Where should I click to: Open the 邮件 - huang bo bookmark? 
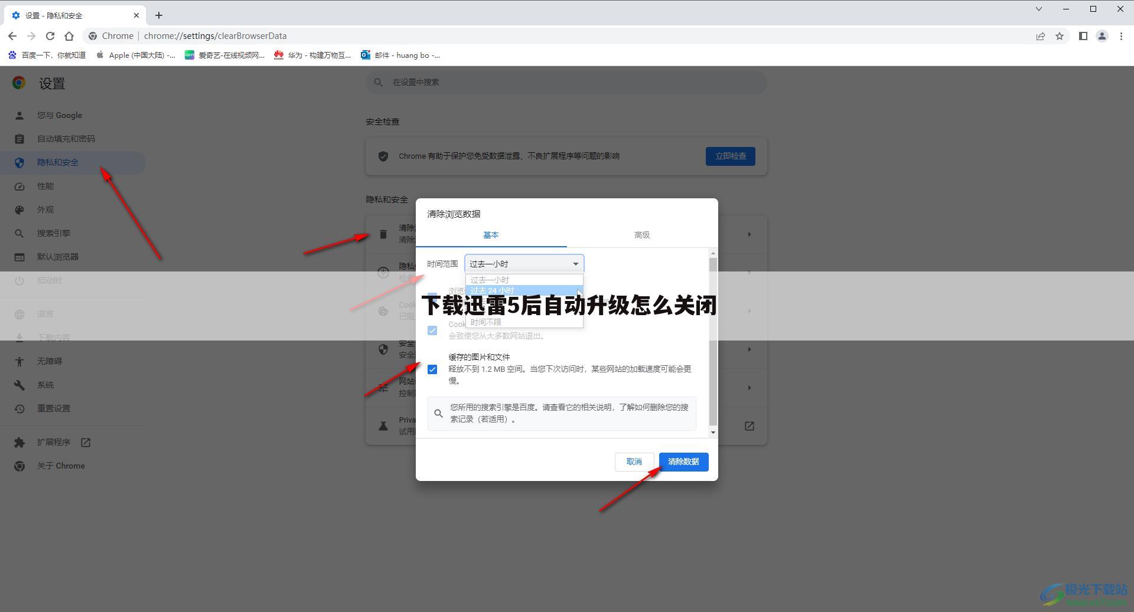tap(400, 55)
